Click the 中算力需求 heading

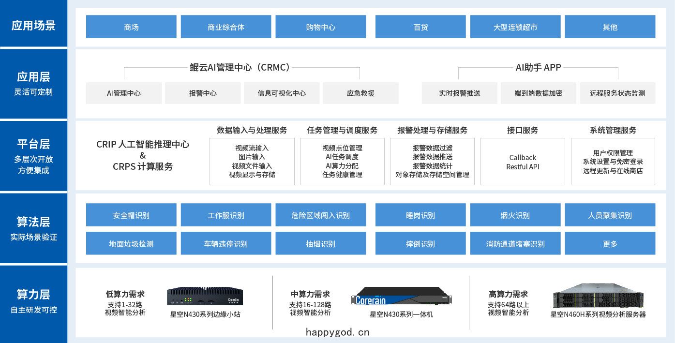point(310,294)
